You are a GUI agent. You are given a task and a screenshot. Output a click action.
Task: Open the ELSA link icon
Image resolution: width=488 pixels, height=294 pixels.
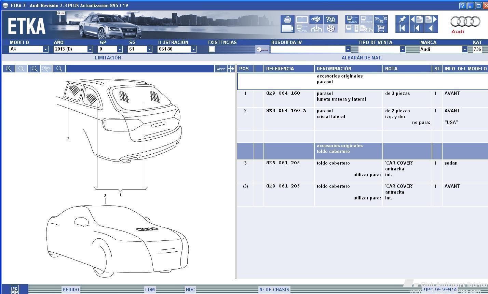352,19
